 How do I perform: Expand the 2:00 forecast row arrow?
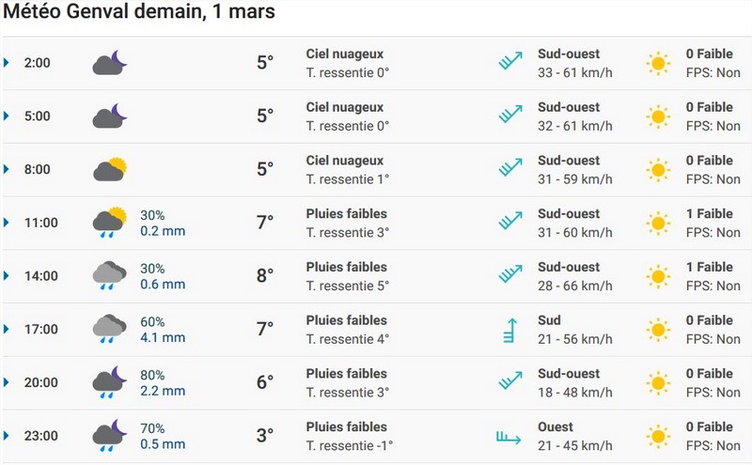8,63
